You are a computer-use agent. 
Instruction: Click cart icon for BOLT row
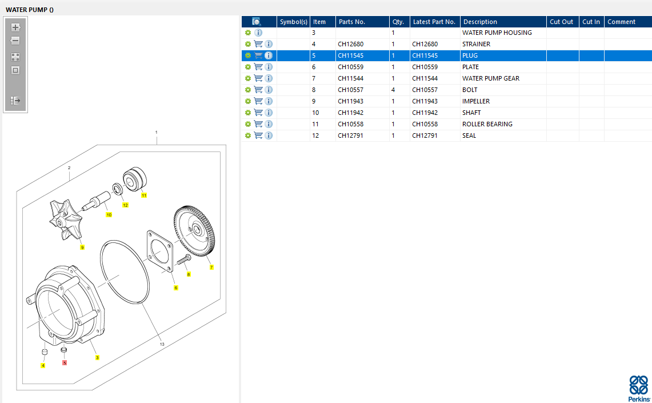click(x=258, y=90)
